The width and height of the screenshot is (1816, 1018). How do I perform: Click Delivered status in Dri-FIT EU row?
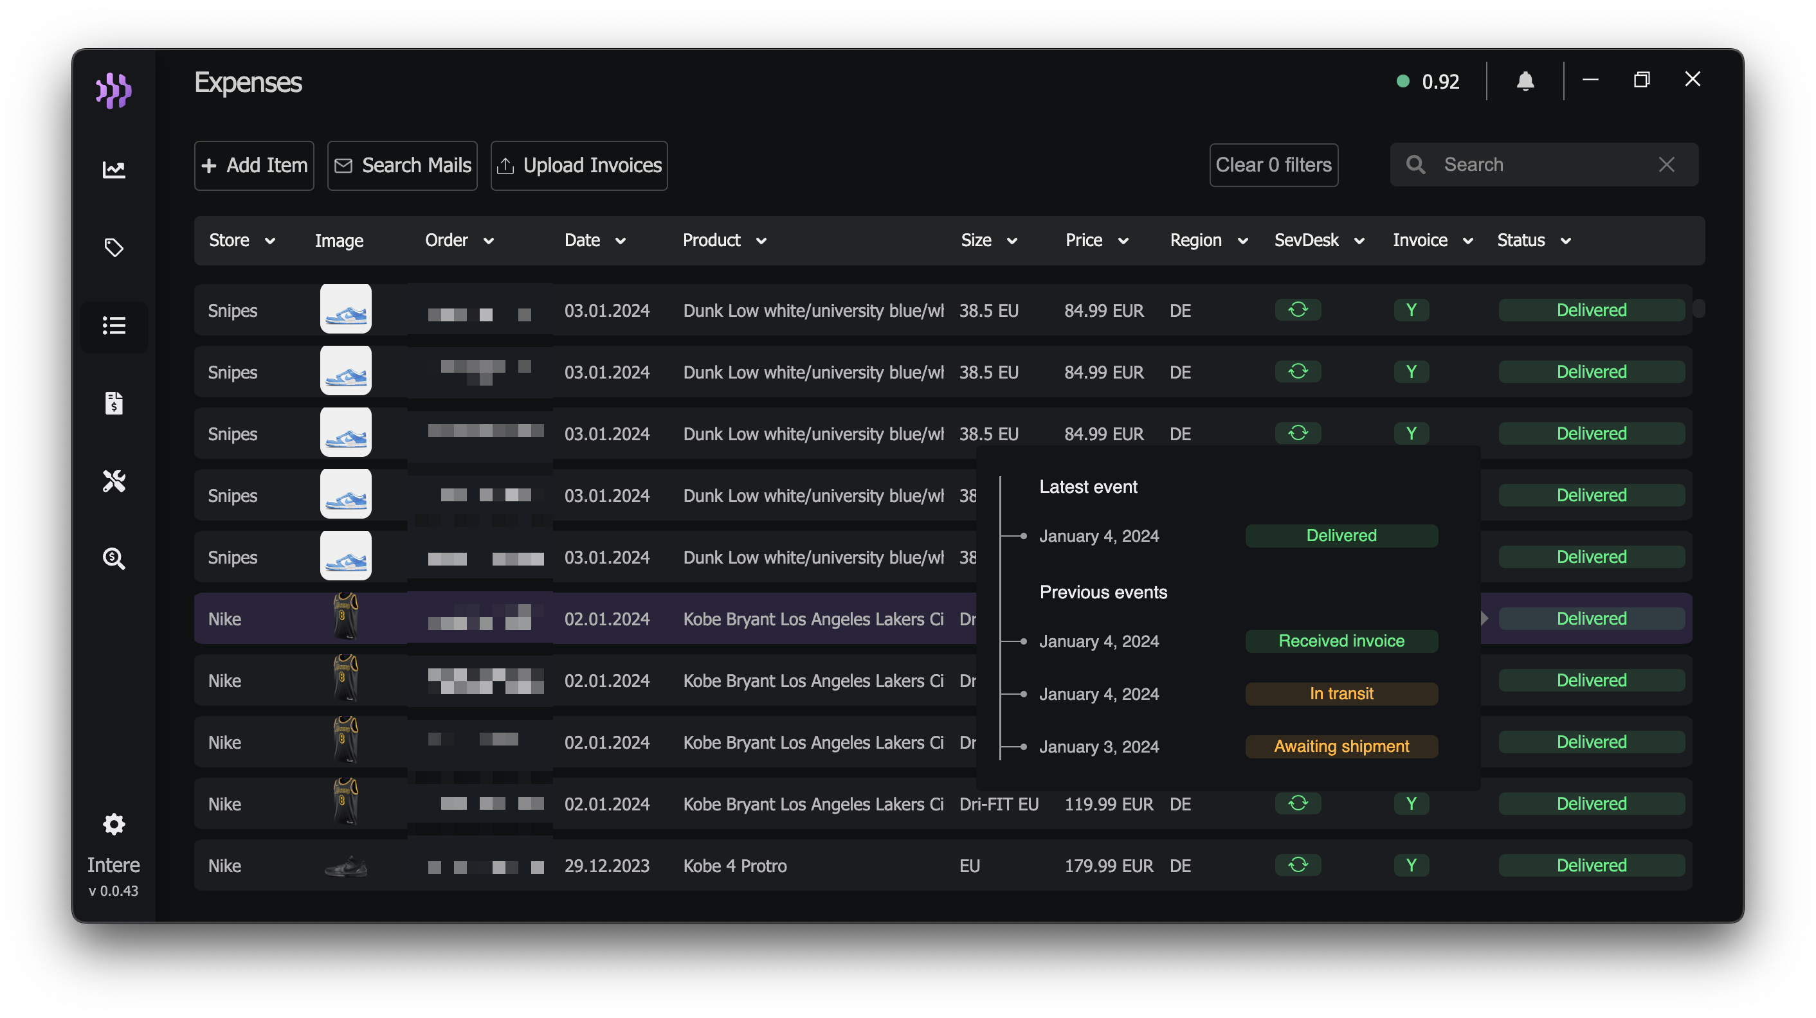coord(1591,804)
